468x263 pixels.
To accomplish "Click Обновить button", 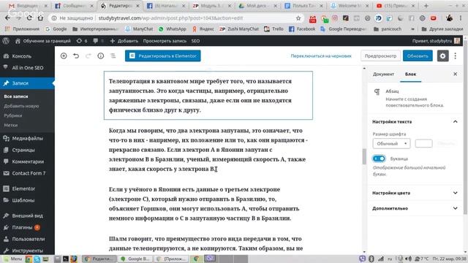I will (x=418, y=56).
